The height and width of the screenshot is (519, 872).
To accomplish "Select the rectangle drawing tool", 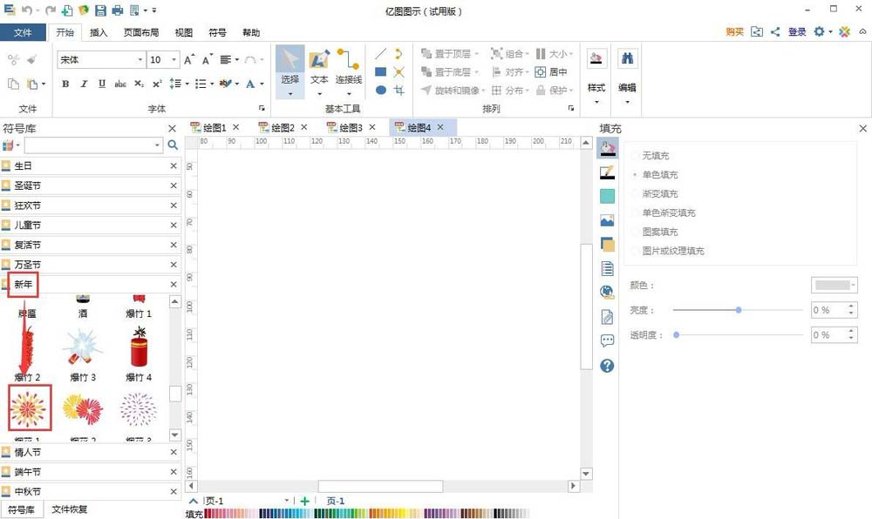I will [380, 72].
